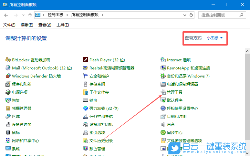The width and height of the screenshot is (250, 156).
Task: Click the Realtek audio manager icon
Action: point(86,68)
